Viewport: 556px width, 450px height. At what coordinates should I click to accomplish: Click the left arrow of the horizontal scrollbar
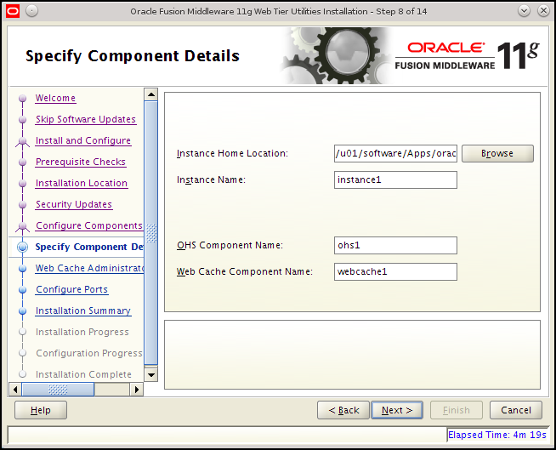15,390
